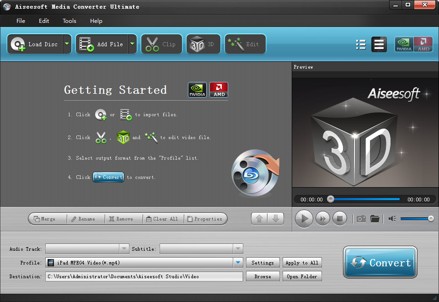This screenshot has width=439, height=302.
Task: Switch to detailed list view
Action: tap(379, 44)
